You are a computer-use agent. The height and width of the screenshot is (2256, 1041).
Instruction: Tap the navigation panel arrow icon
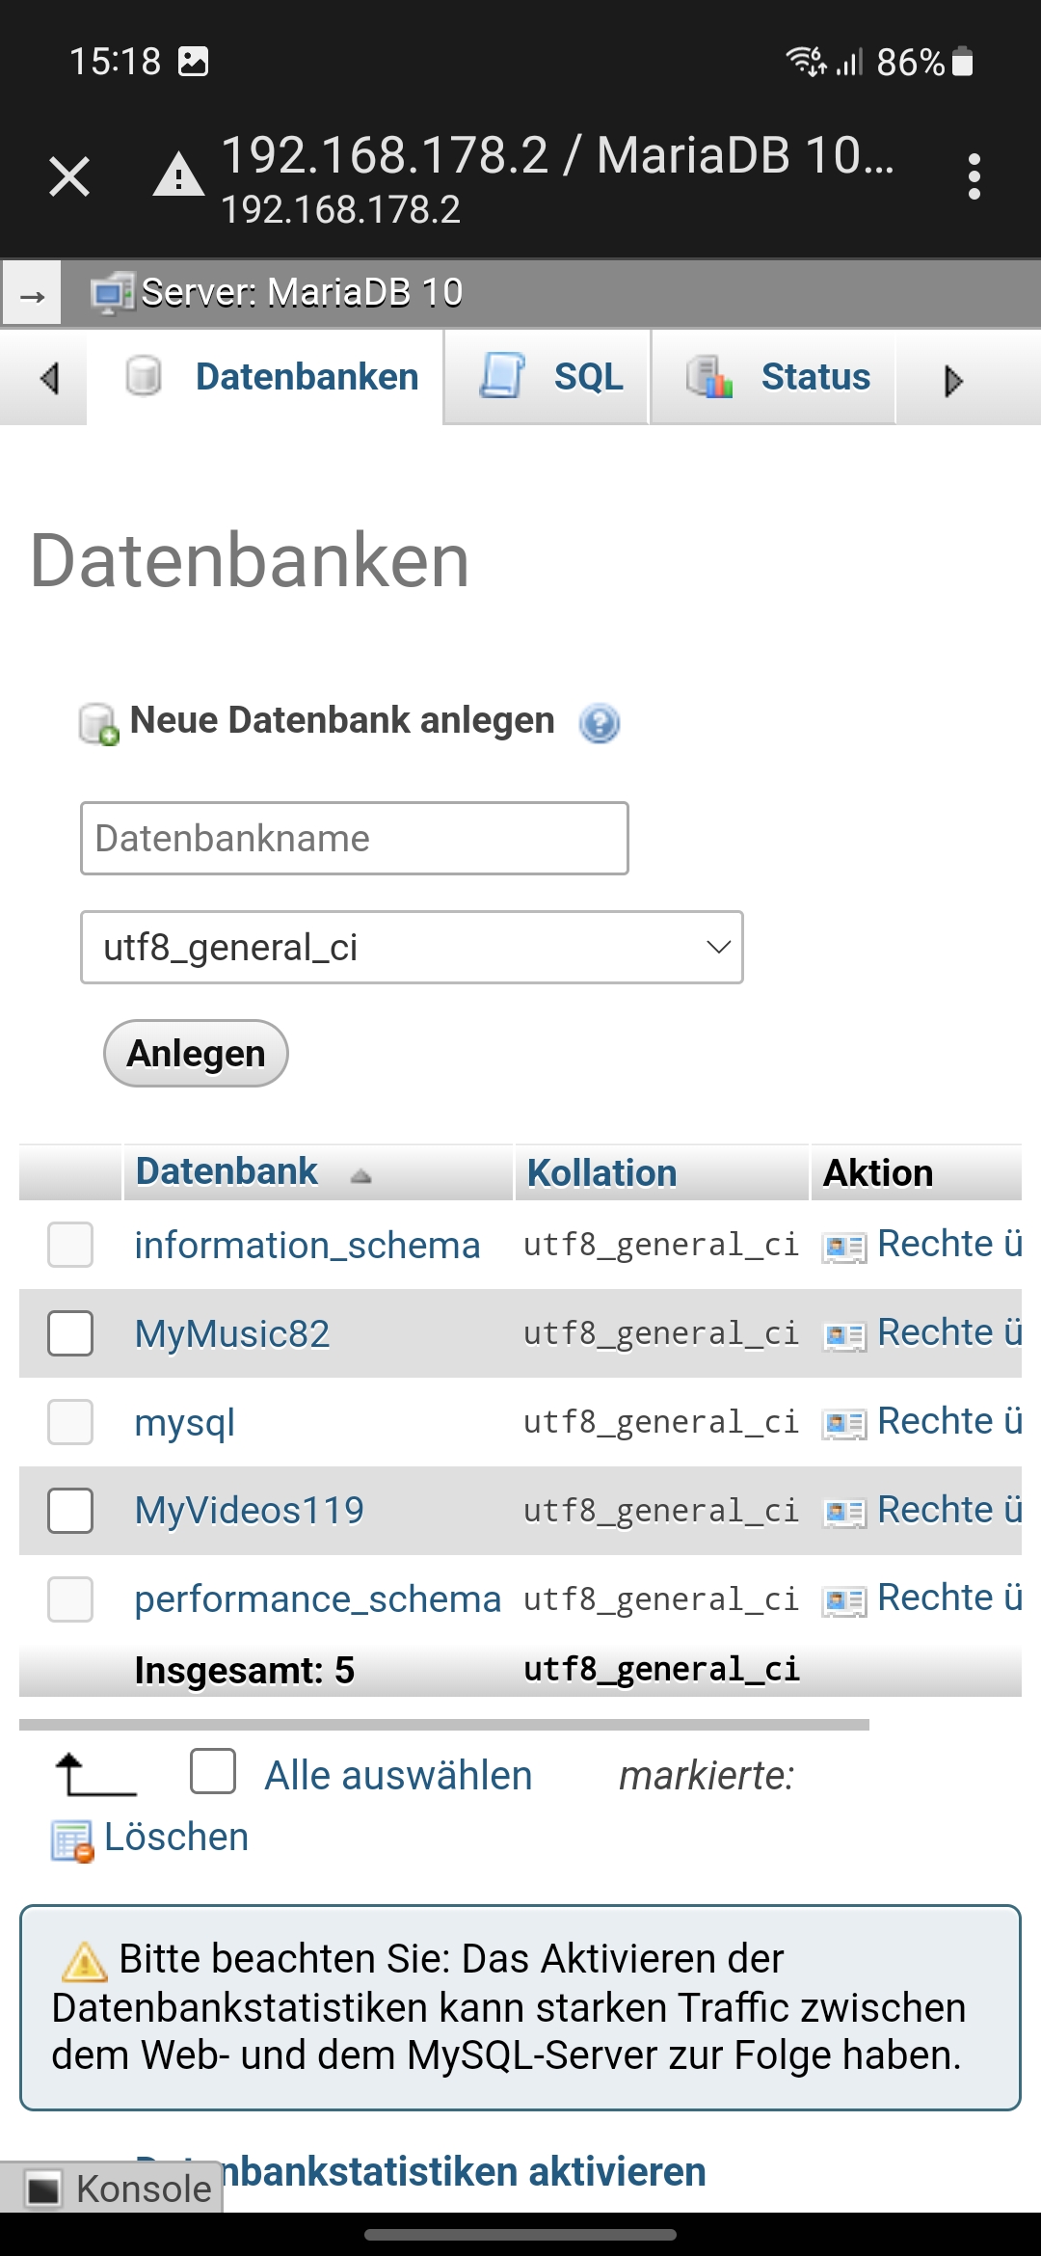tap(32, 293)
